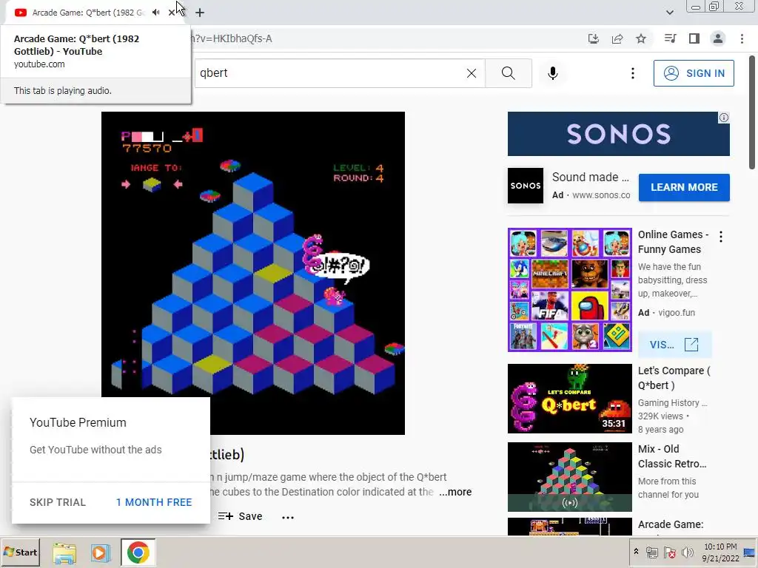758x568 pixels.
Task: Click the install/download page icon in address bar
Action: coord(594,38)
